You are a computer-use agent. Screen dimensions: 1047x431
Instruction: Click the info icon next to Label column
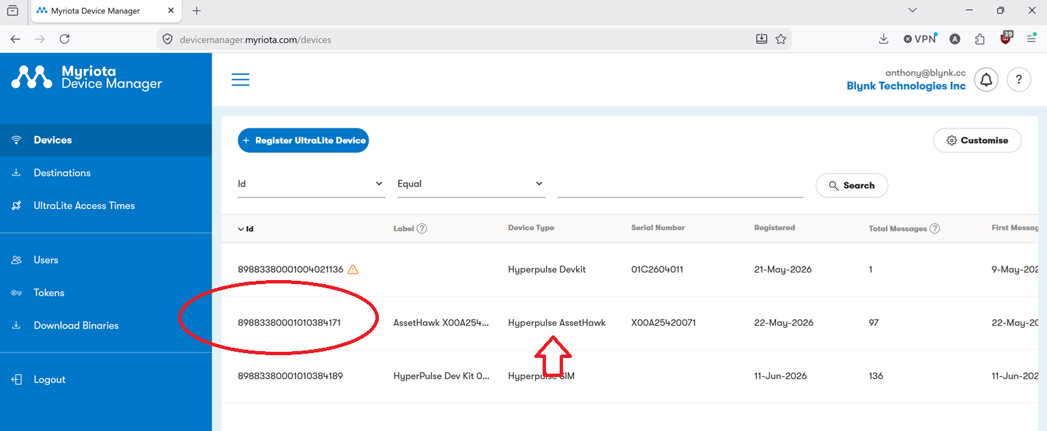(x=422, y=228)
